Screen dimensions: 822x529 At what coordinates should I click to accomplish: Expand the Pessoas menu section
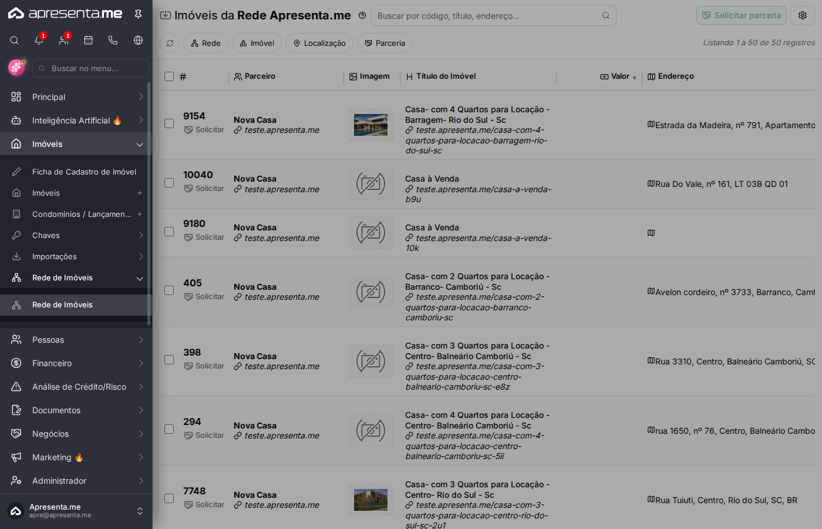[76, 340]
